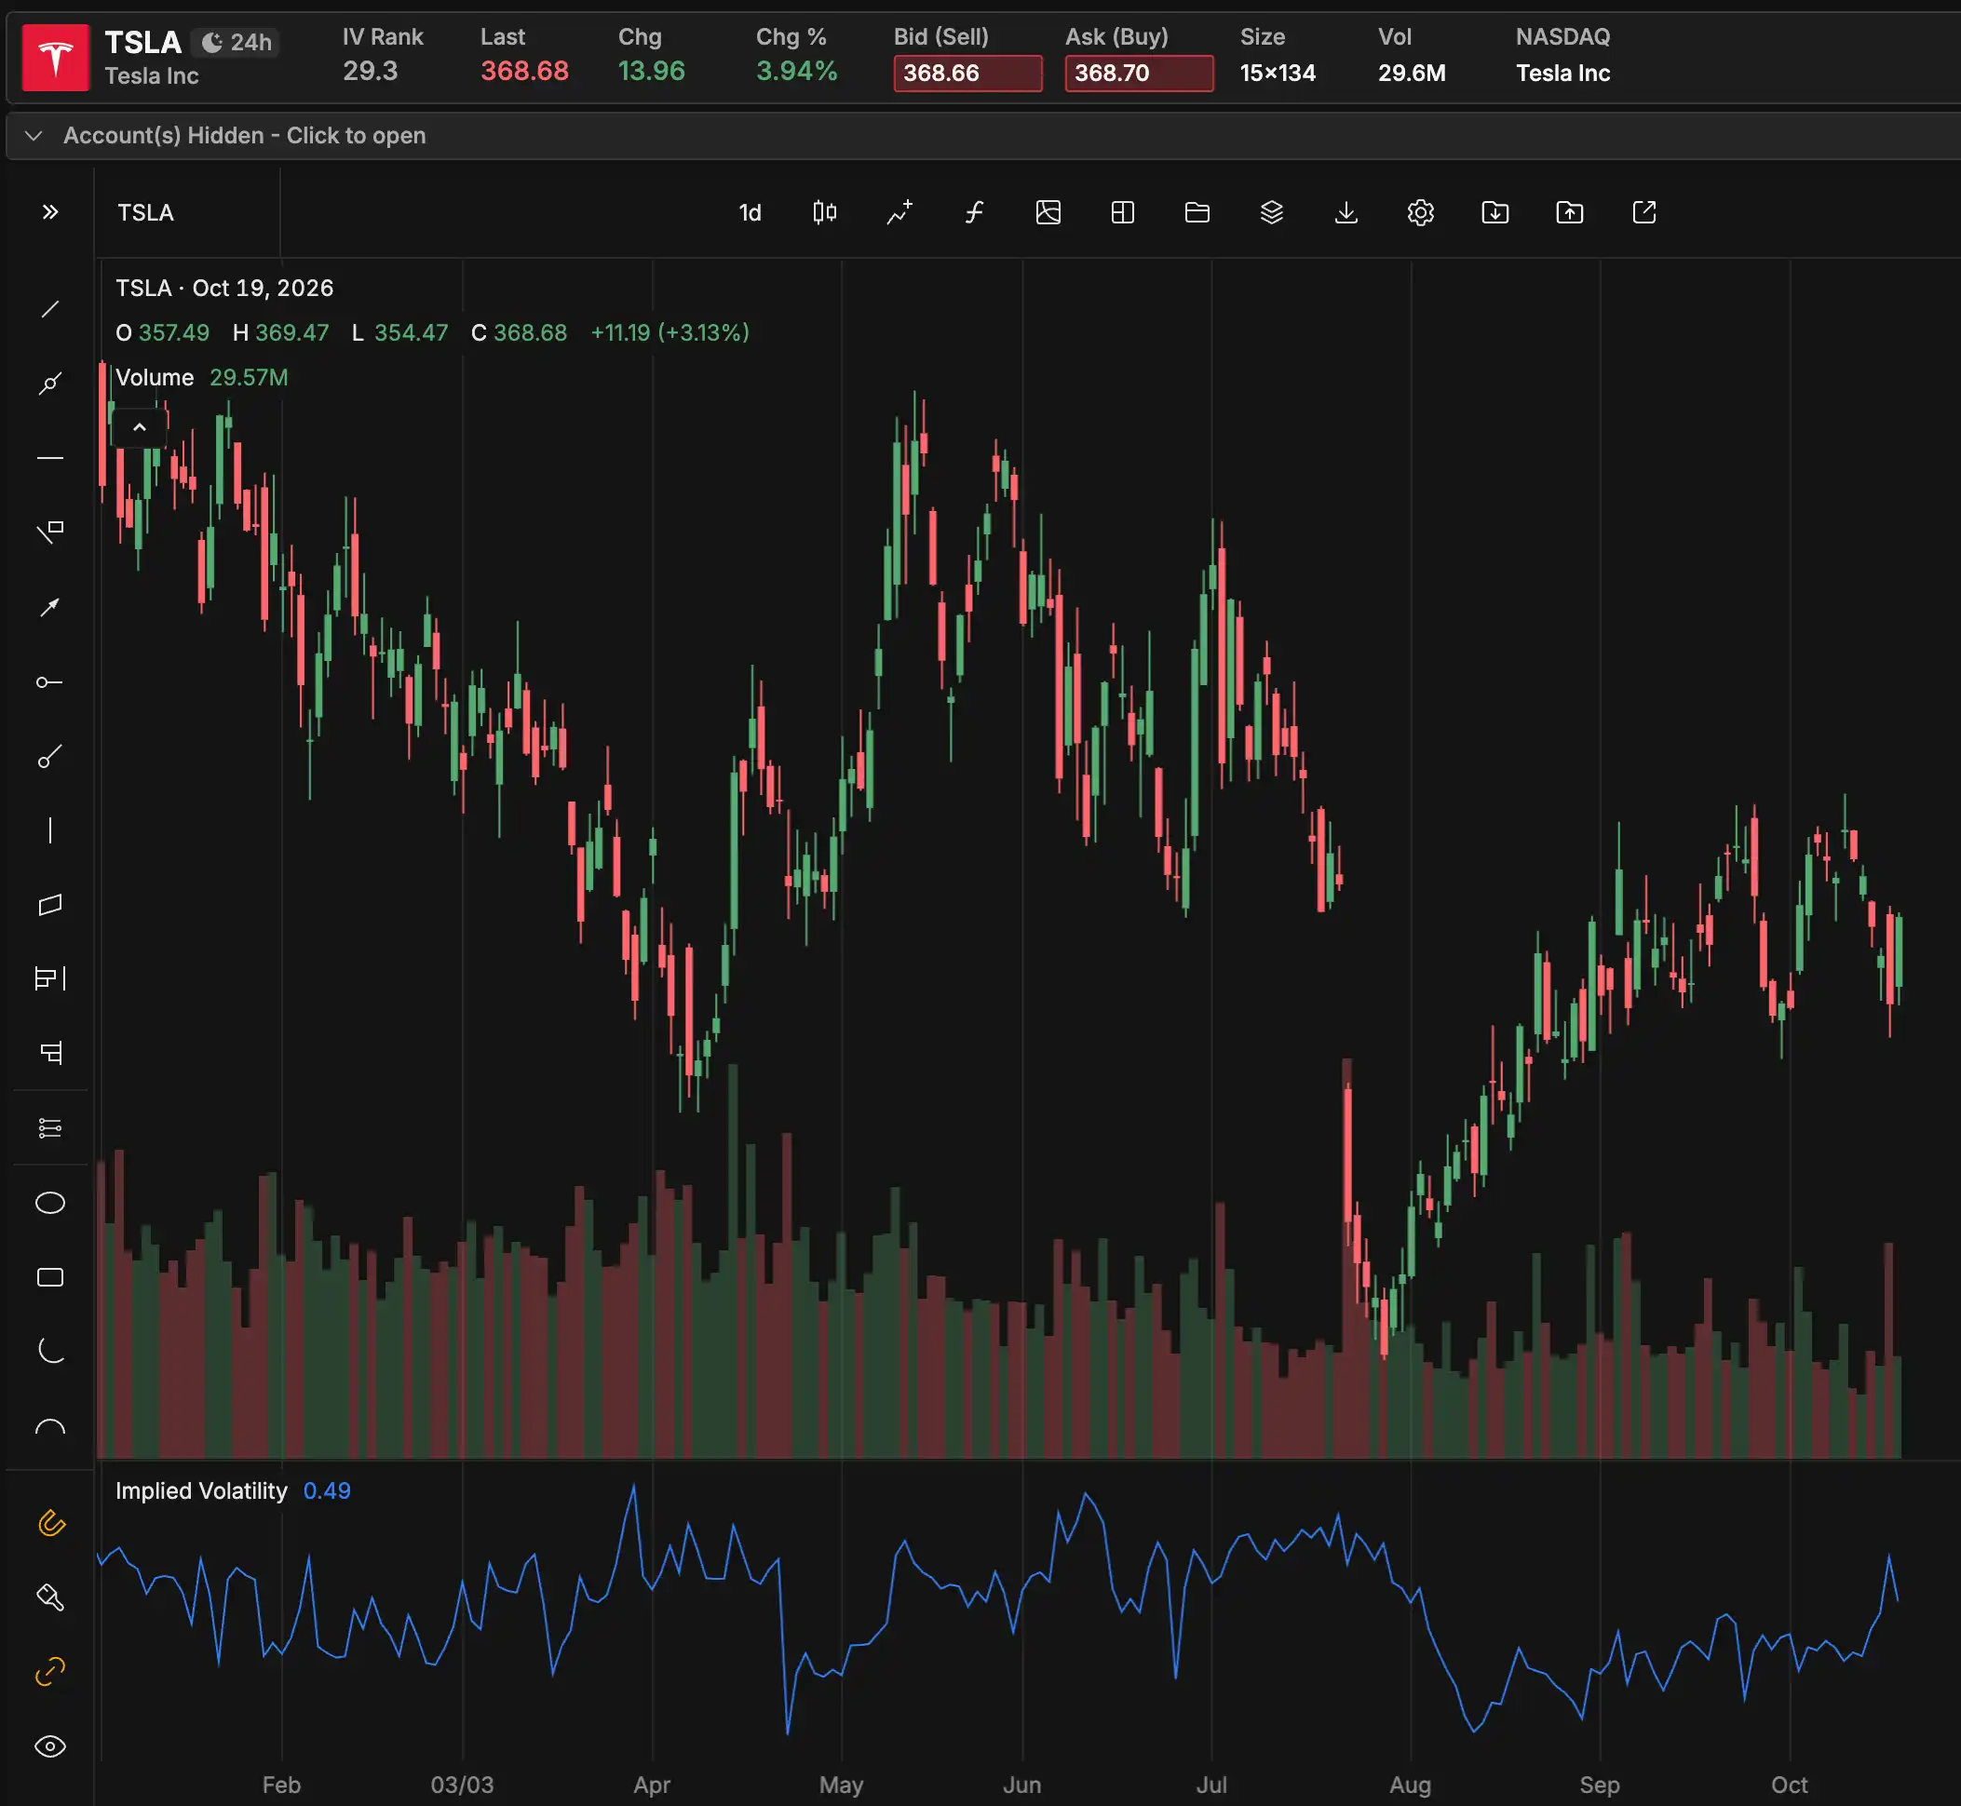Open the chart folder icon
Image resolution: width=1961 pixels, height=1806 pixels.
click(1197, 212)
